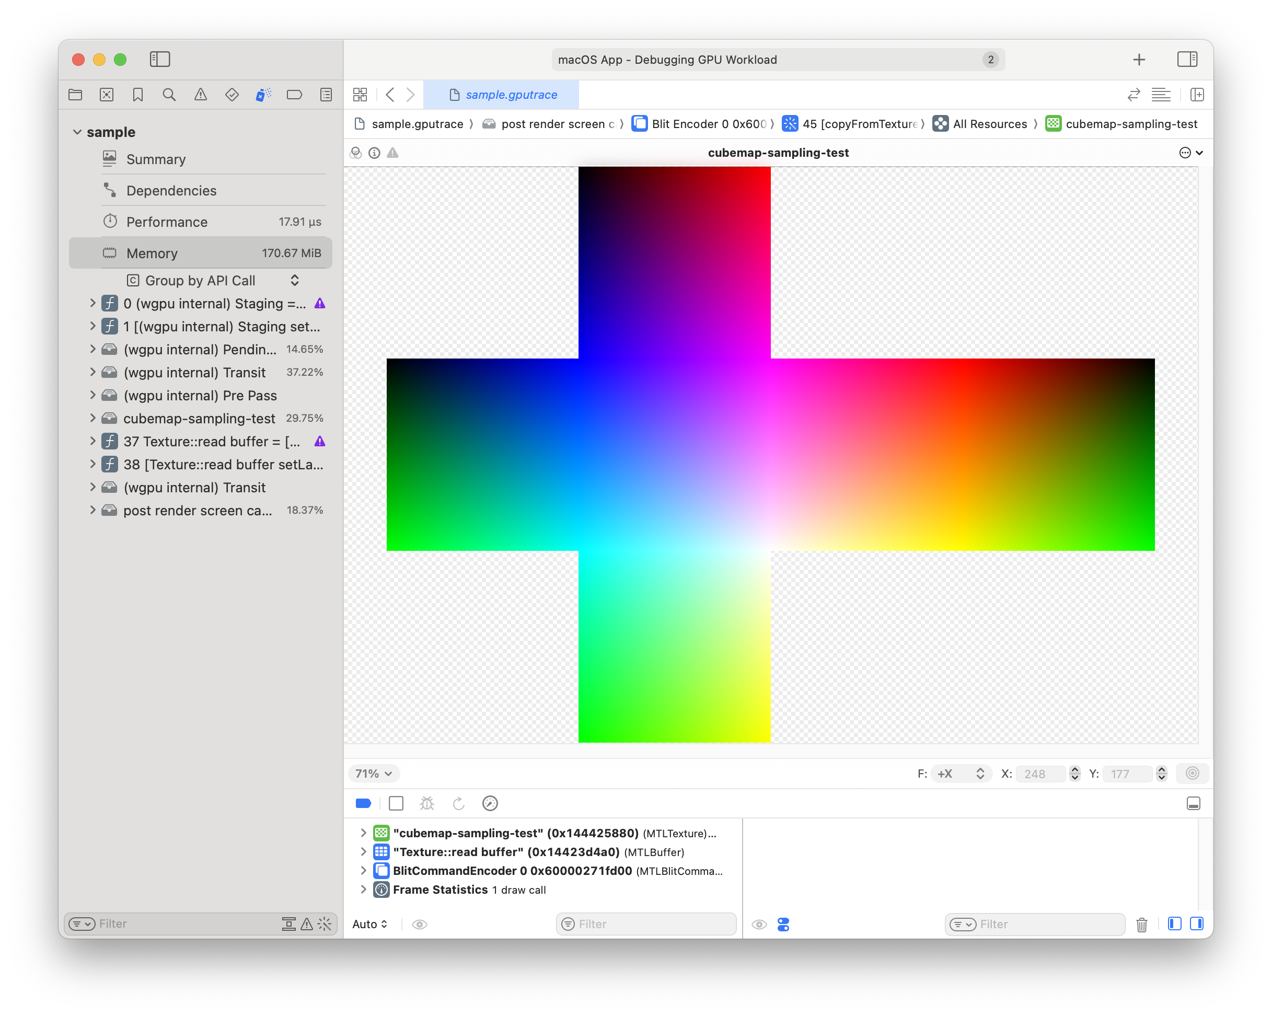This screenshot has width=1272, height=1016.
Task: Click the activity badge showing 2
Action: pyautogui.click(x=990, y=60)
